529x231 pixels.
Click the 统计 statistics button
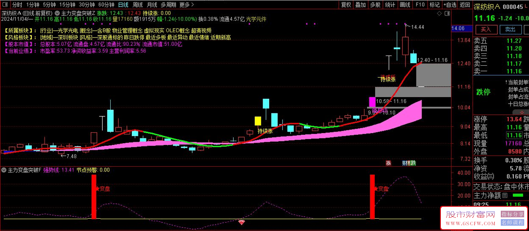pyautogui.click(x=390, y=5)
